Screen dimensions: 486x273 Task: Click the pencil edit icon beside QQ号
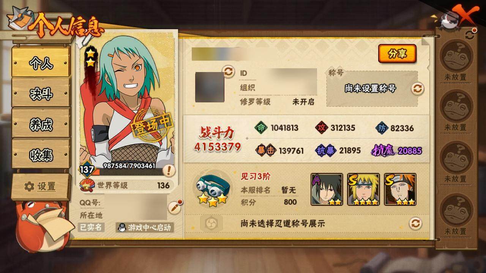[174, 207]
